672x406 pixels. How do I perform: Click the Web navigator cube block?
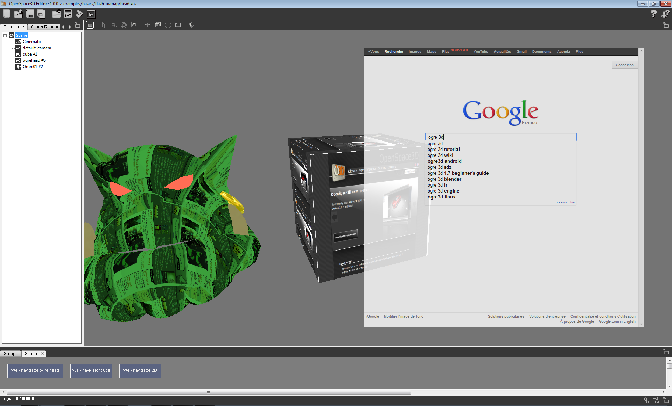coord(91,370)
